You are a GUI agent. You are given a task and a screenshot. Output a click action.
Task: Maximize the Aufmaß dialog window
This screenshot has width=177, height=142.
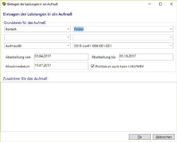pyautogui.click(x=160, y=4)
